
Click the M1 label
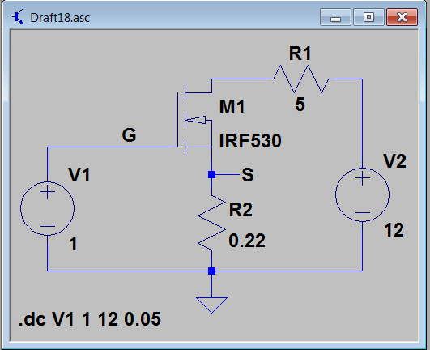232,107
